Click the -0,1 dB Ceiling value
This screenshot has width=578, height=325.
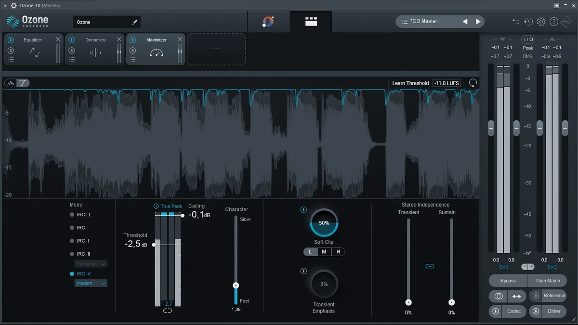pos(199,215)
